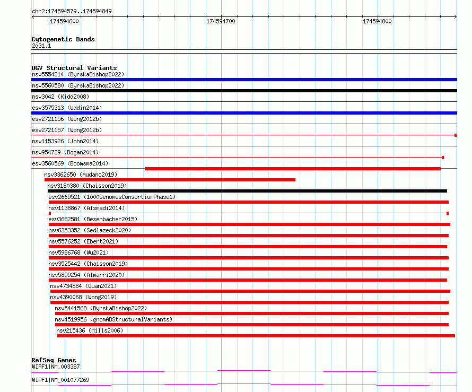The image size is (472, 392).
Task: Click the red esv2669521 variant bar
Action: pos(249,202)
